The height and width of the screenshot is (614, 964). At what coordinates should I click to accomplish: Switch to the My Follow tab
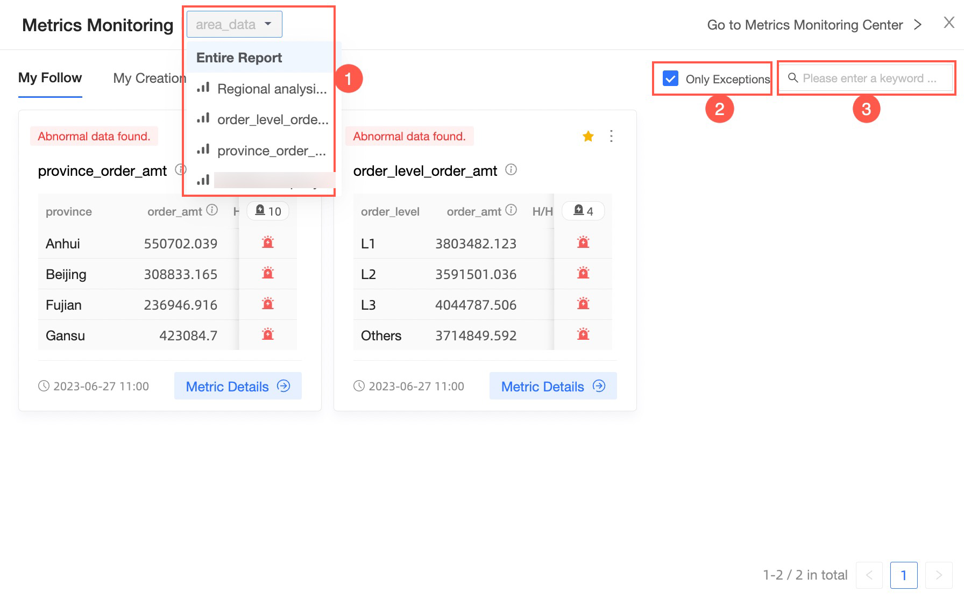(50, 78)
